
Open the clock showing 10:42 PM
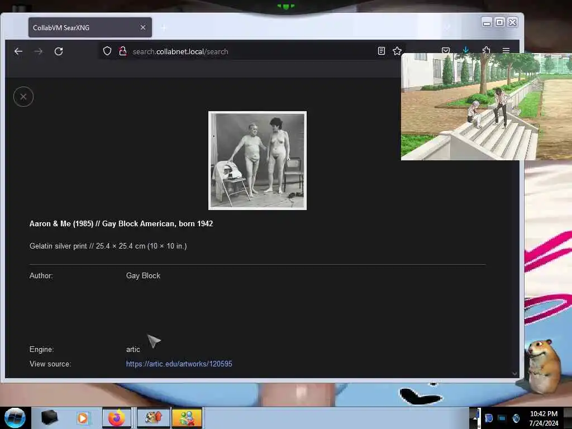[544, 418]
